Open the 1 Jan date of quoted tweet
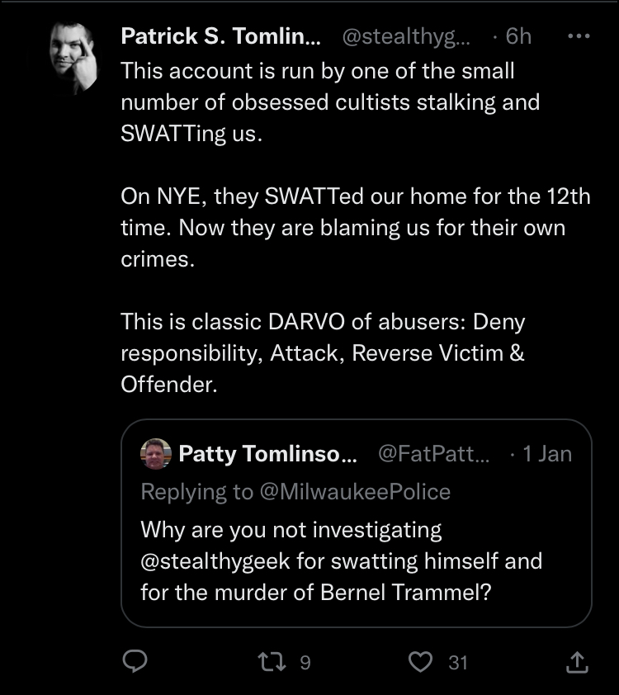619x695 pixels. point(547,453)
